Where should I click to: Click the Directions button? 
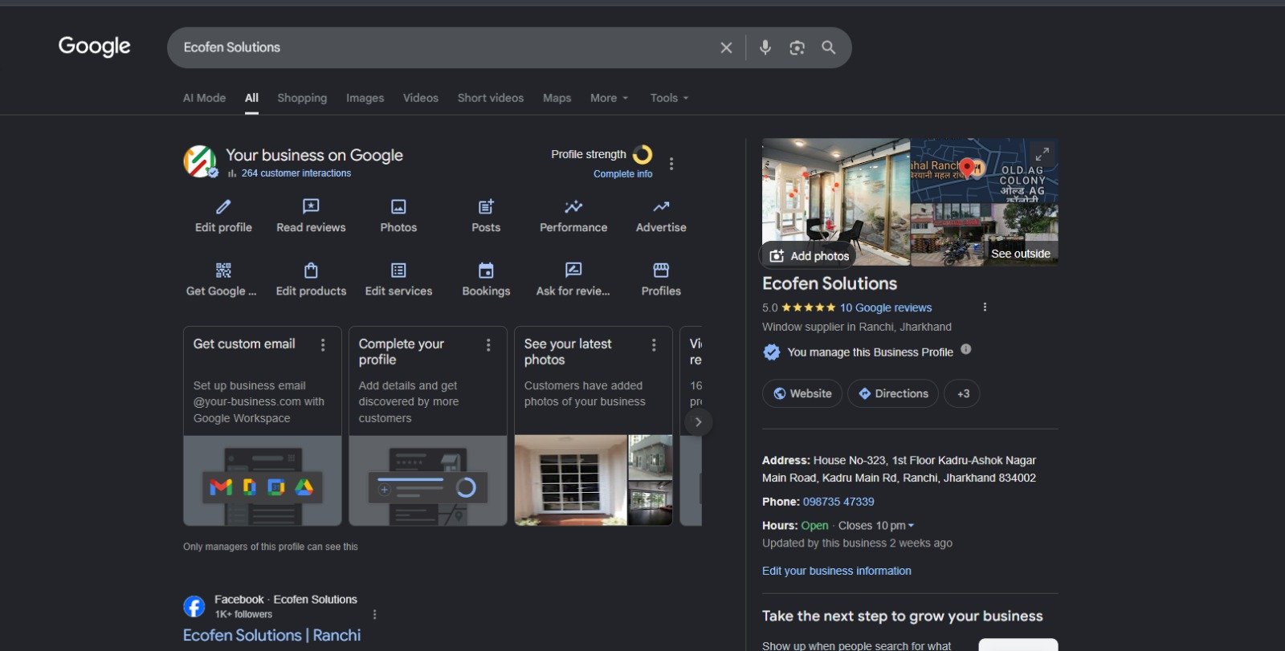[x=893, y=393]
